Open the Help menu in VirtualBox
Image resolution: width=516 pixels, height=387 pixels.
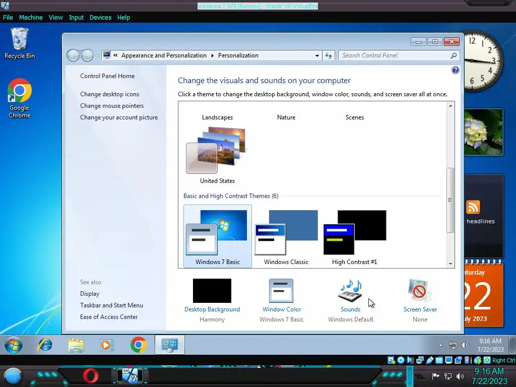point(123,18)
